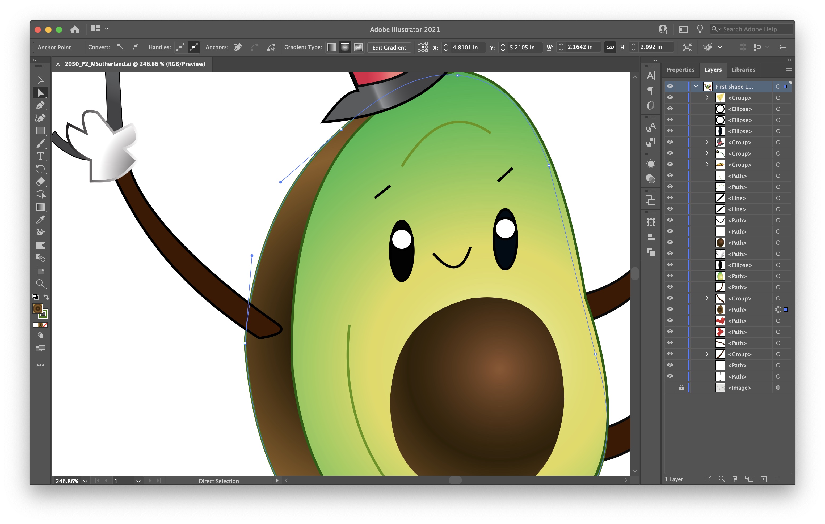Collapse the First shape layer tree
825x524 pixels.
point(696,87)
